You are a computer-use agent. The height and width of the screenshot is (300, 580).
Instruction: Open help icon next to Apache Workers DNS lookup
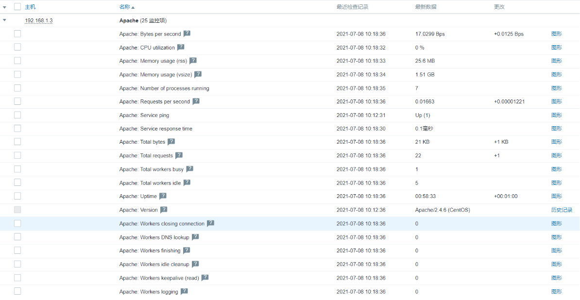point(196,237)
